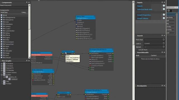The height and width of the screenshot is (100, 179).
Task: Collapse Graph Properties section chevron
Action: click(164, 15)
